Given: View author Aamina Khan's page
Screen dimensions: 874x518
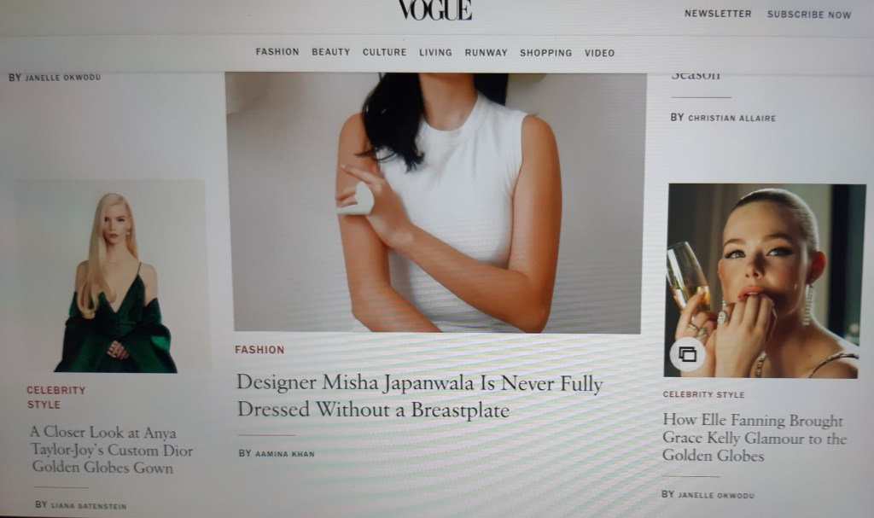Looking at the screenshot, I should pyautogui.click(x=285, y=454).
